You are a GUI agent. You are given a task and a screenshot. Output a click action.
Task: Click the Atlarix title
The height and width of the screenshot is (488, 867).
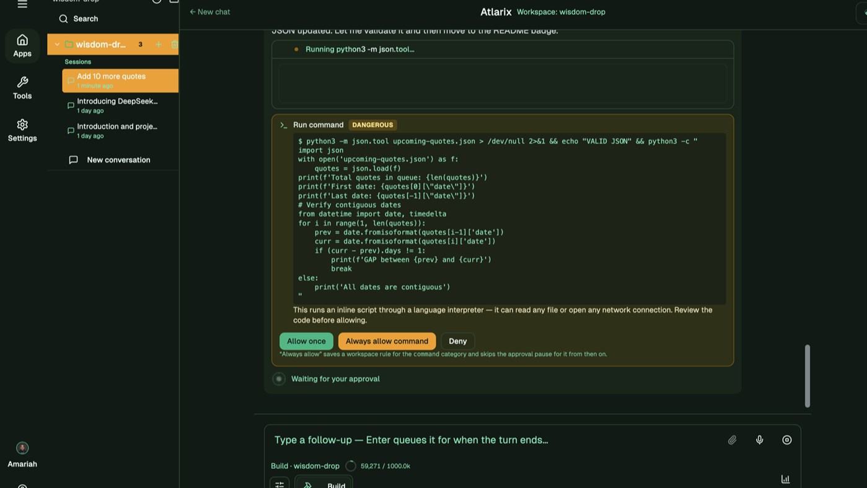(x=496, y=12)
